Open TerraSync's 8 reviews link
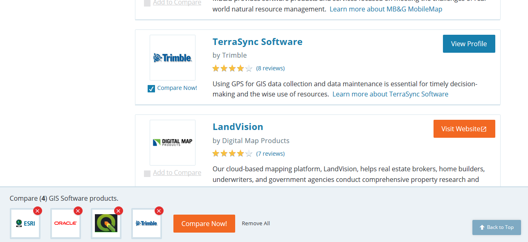 click(x=270, y=68)
